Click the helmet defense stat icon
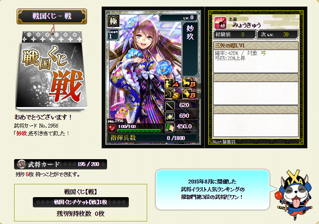Screen dimensions: 319x224 tap(170, 116)
